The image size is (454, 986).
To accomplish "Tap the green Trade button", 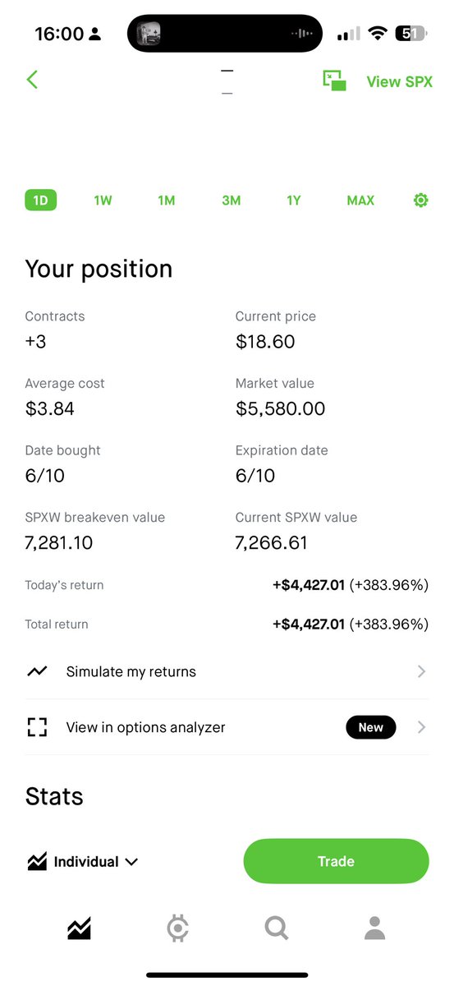I will coord(336,861).
